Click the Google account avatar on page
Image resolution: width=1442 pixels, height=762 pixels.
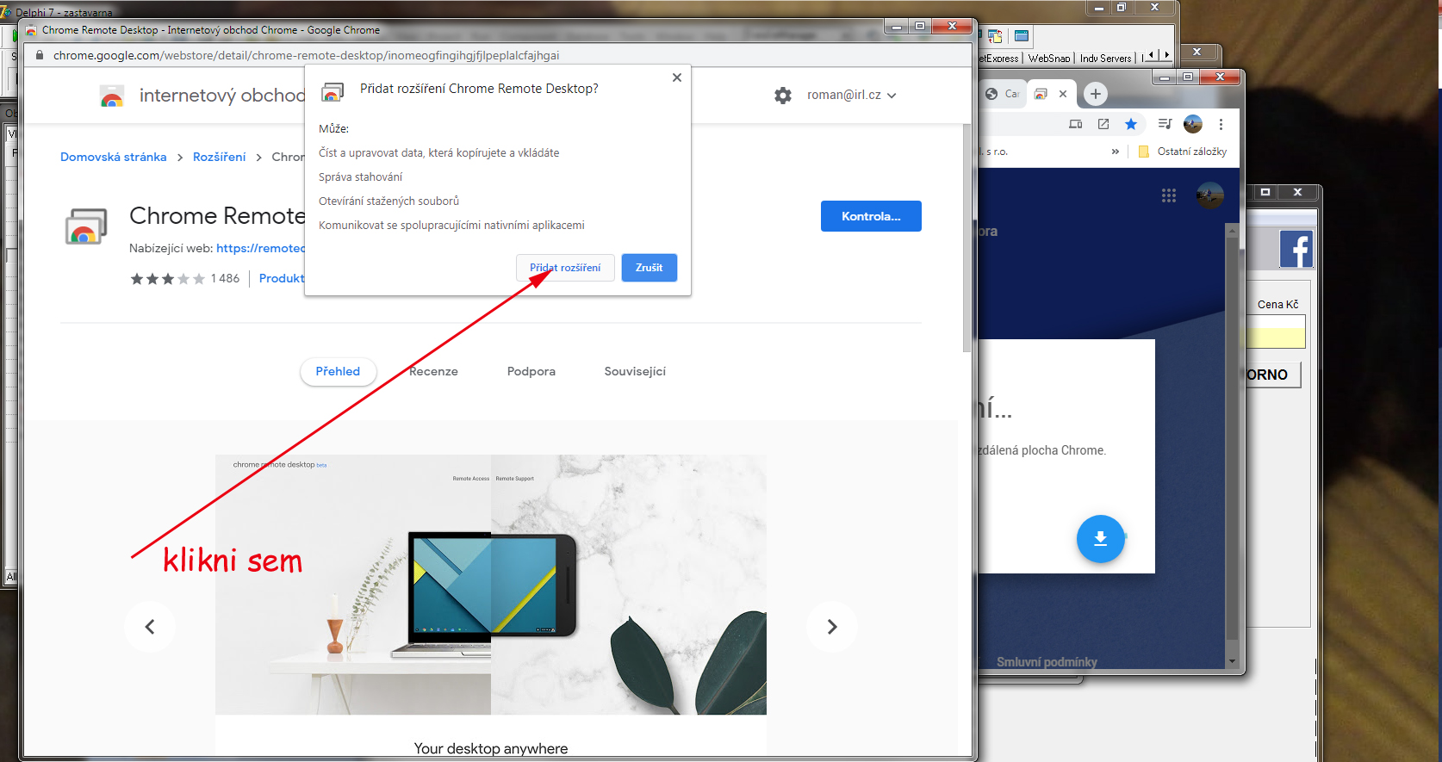coord(1210,195)
